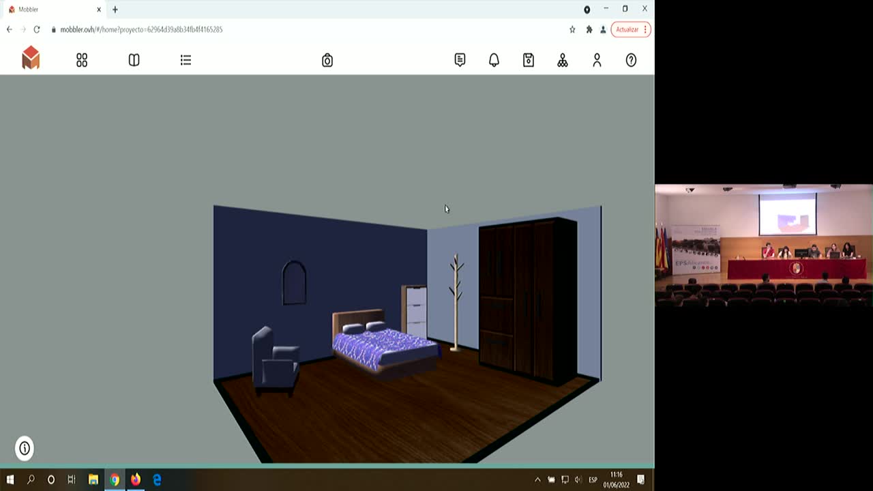Viewport: 873px width, 491px height.
Task: Open the four-squares grid view icon
Action: [82, 61]
